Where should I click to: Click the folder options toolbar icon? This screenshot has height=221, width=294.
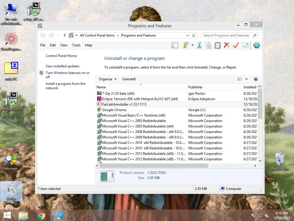point(185,45)
